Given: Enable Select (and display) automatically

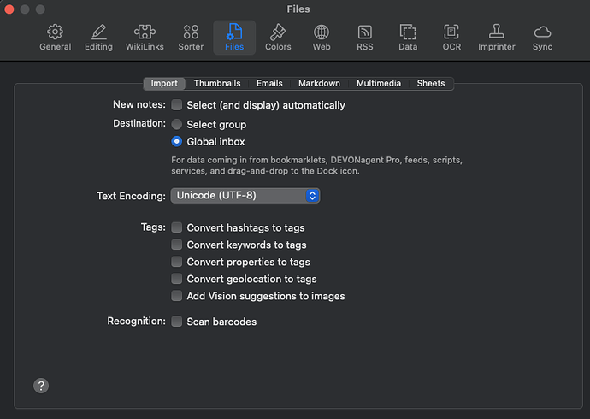Looking at the screenshot, I should point(176,105).
